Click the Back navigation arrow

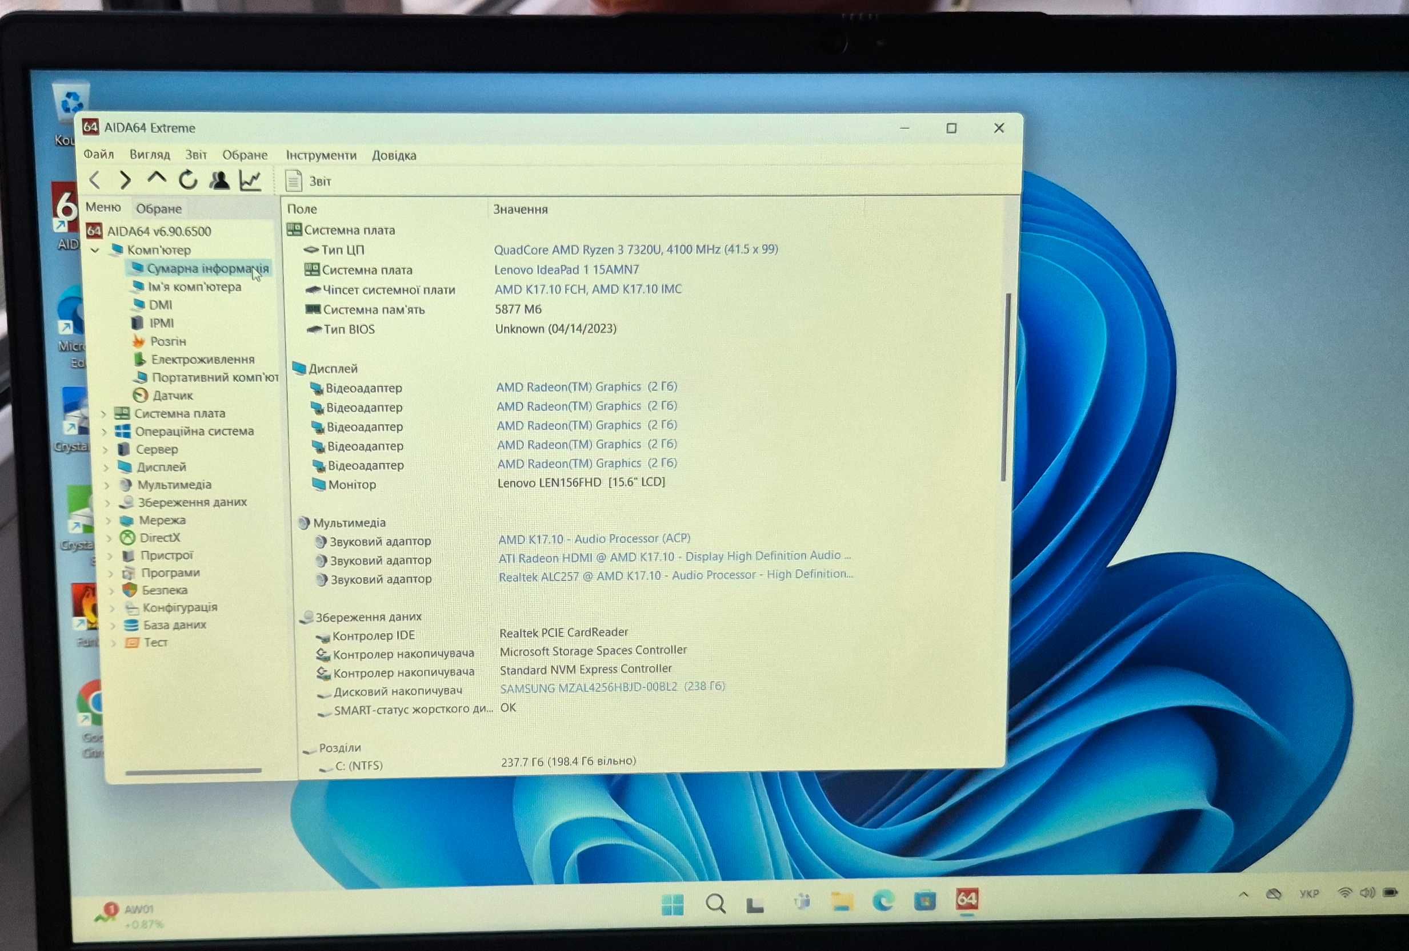[95, 180]
